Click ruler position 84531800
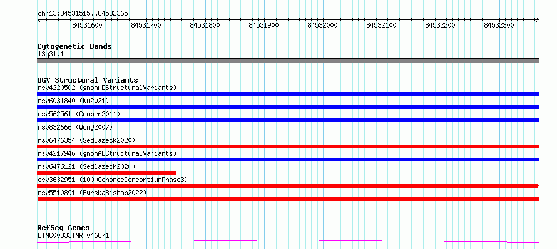This screenshot has height=249, width=557. point(205,25)
